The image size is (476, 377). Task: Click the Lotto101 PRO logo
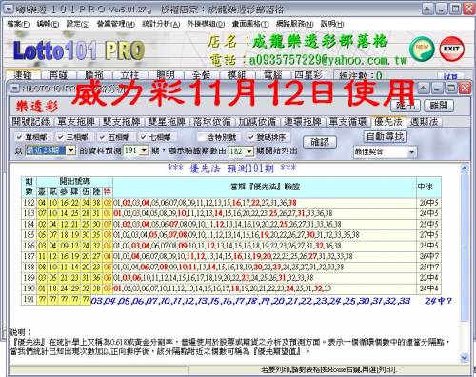(x=79, y=50)
